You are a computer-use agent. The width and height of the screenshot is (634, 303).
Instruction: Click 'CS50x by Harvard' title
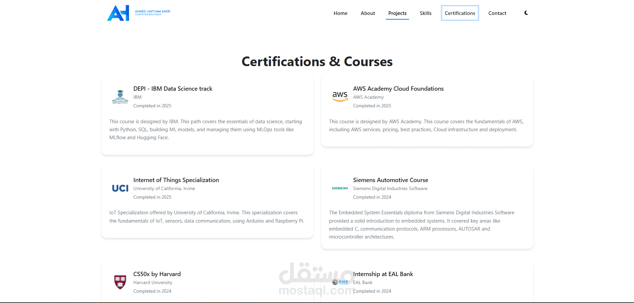[157, 274]
